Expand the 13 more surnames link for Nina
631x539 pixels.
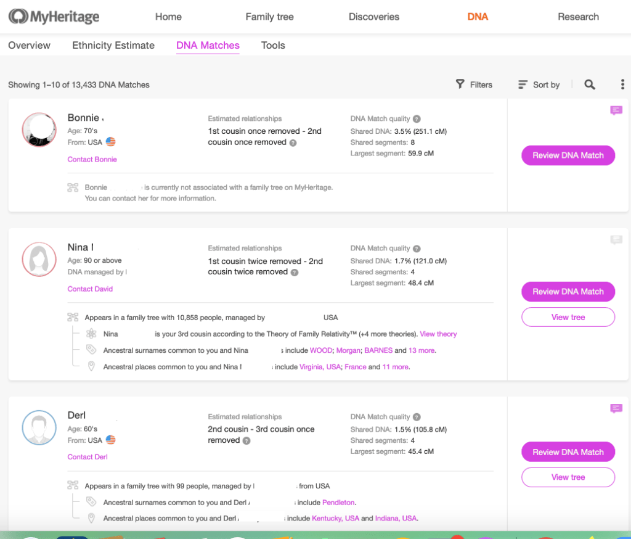point(422,350)
